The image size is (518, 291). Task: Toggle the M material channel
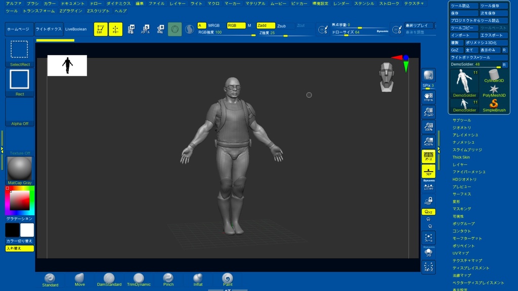[249, 25]
